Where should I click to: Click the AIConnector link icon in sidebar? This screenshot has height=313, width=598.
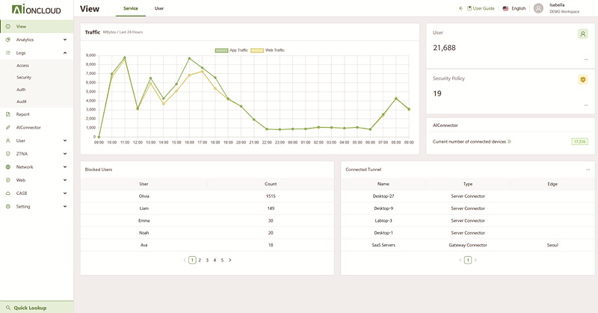[x=7, y=128]
